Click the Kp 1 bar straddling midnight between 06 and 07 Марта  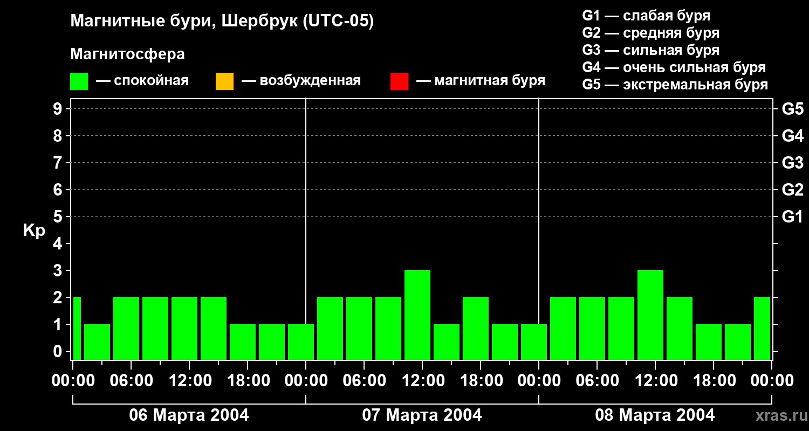point(301,342)
